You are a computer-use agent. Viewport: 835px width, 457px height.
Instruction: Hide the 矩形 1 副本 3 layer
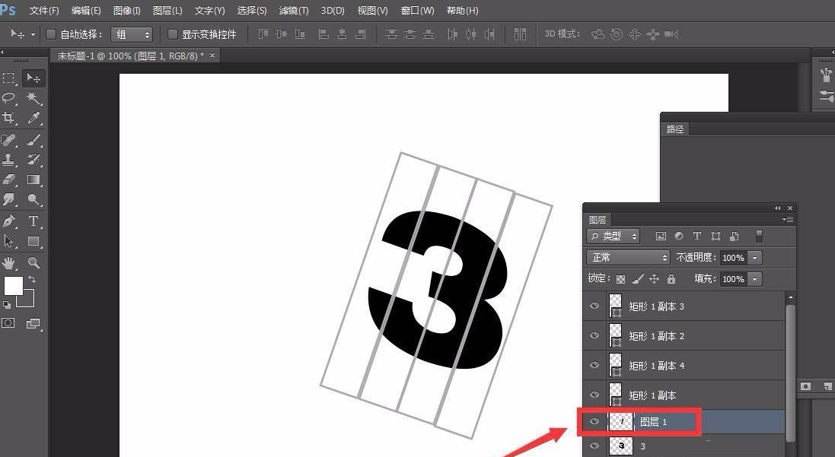(594, 306)
